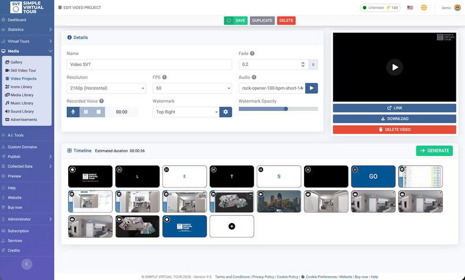Change language via US flag icon
Image resolution: width=465 pixels, height=280 pixels.
coord(410,7)
